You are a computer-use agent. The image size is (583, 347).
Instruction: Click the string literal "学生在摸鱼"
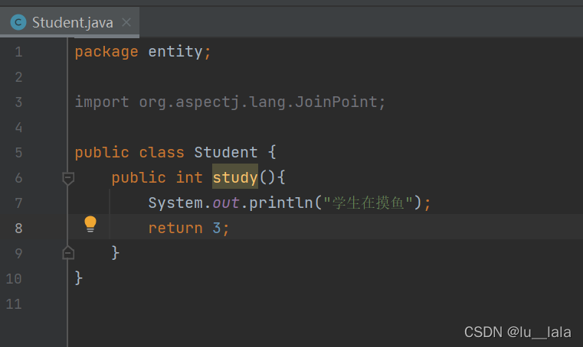coord(368,203)
